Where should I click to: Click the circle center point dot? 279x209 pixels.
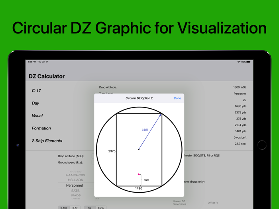[139, 149]
